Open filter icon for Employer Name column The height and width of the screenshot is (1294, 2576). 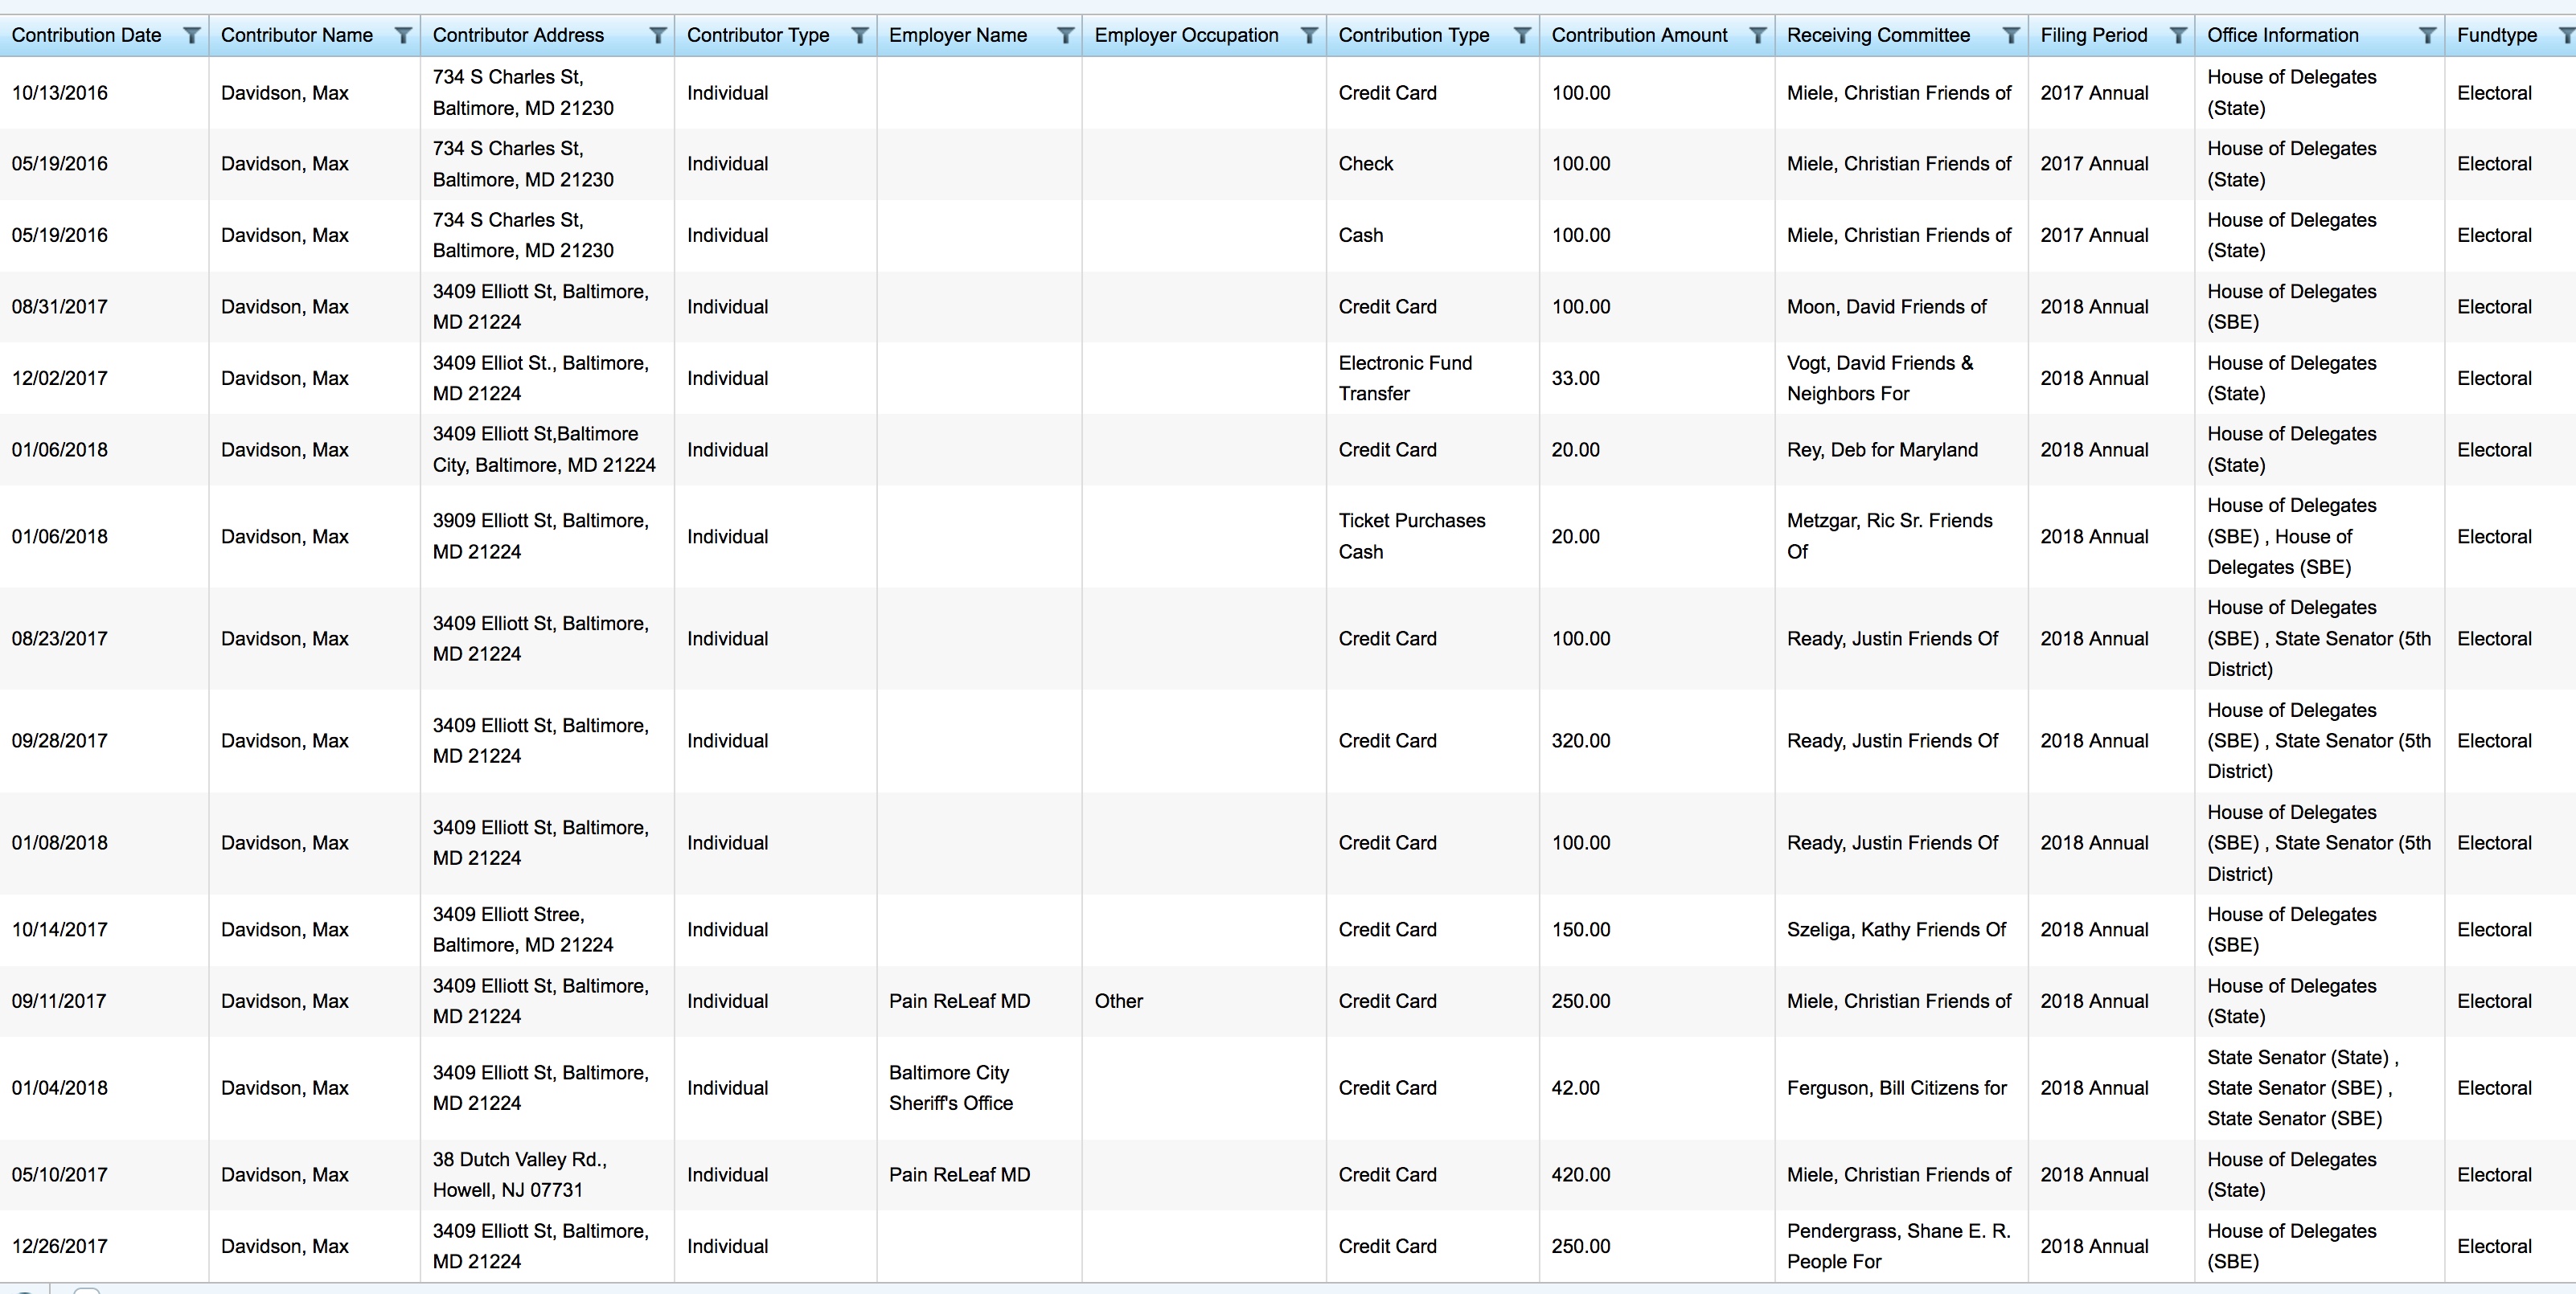coord(1066,35)
